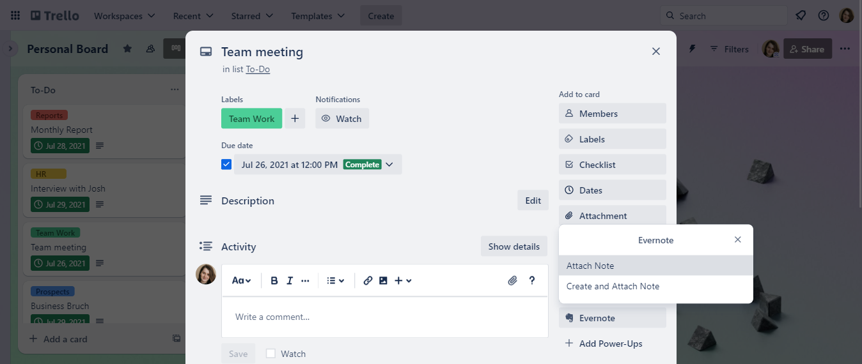Uncheck the due date complete checkbox
862x364 pixels.
pos(226,164)
